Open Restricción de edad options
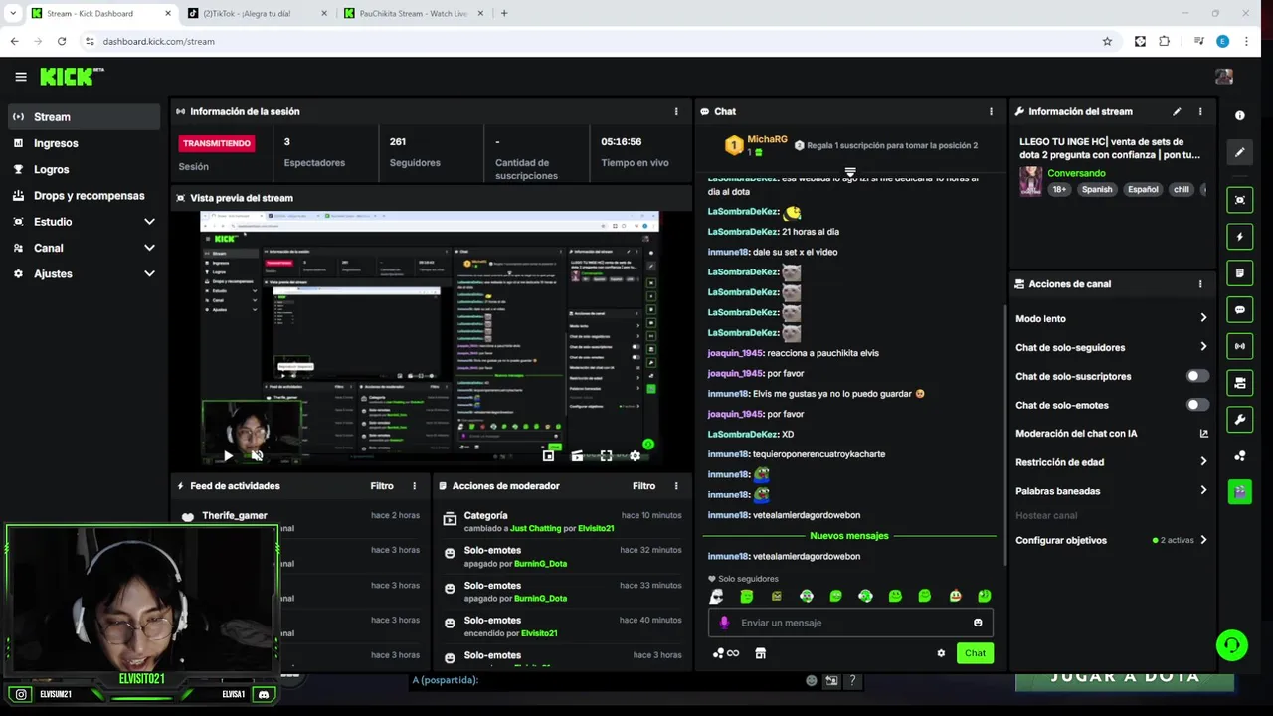This screenshot has height=716, width=1273. (x=1111, y=462)
